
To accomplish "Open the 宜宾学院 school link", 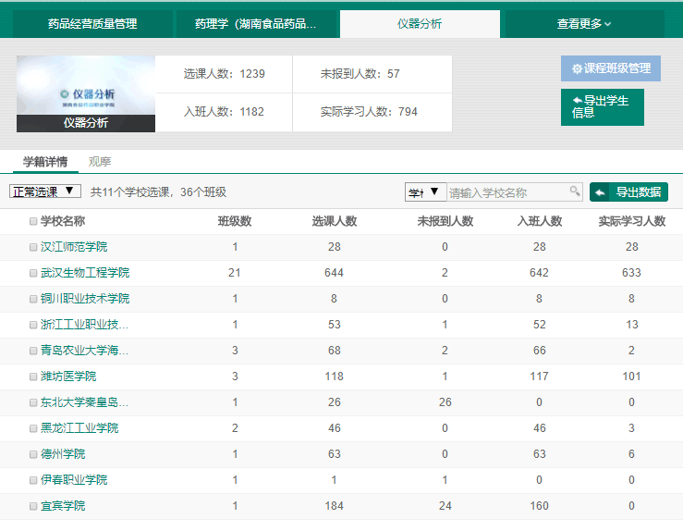I will point(63,506).
